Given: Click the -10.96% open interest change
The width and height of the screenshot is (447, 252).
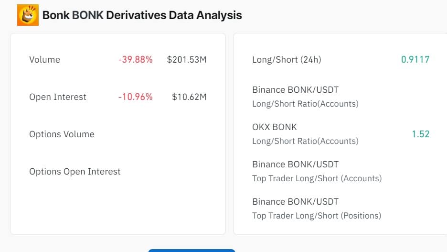Looking at the screenshot, I should (x=135, y=97).
